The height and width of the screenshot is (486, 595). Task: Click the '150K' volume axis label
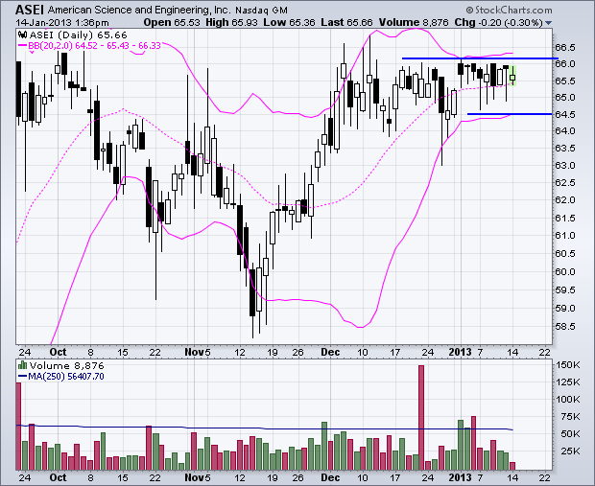[567, 365]
